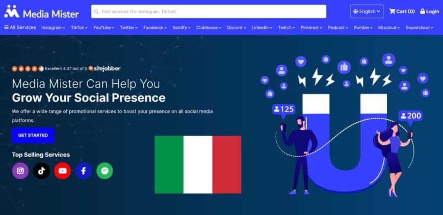The width and height of the screenshot is (443, 215).
Task: Expand the English language dropdown
Action: (367, 12)
